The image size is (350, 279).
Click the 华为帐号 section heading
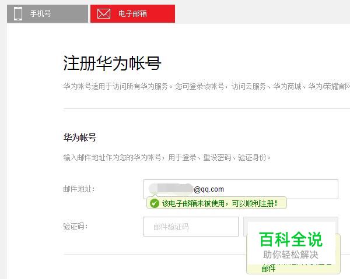pyautogui.click(x=80, y=137)
